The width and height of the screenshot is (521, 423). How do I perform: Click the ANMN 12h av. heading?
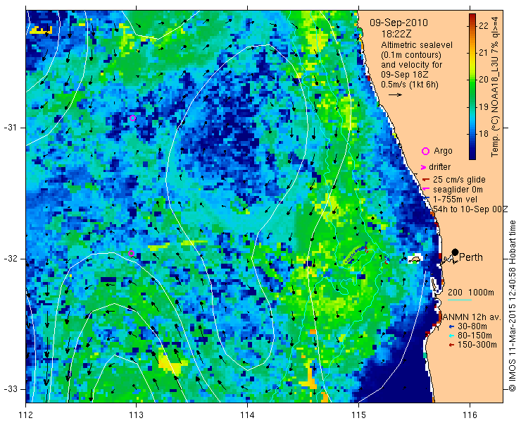(x=472, y=317)
